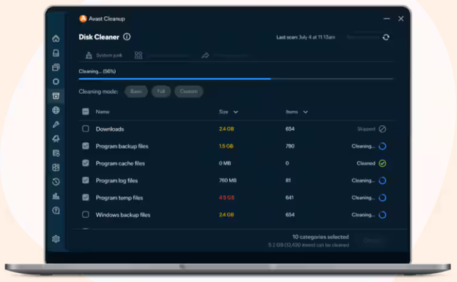Open settings gear at sidebar bottom
Screen dimensions: 457x282
[56, 239]
